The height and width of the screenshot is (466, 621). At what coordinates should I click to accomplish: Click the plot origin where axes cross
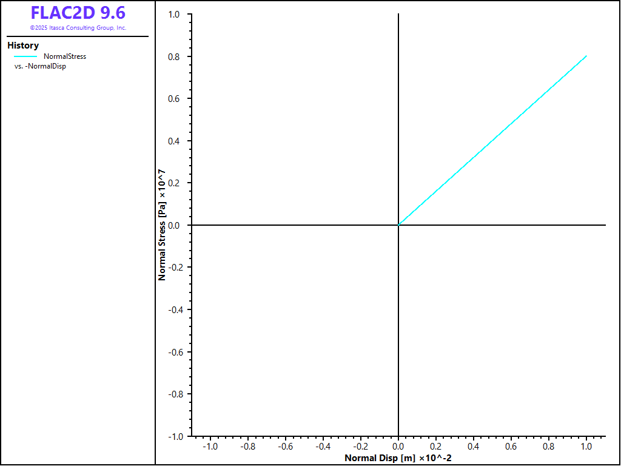[398, 225]
